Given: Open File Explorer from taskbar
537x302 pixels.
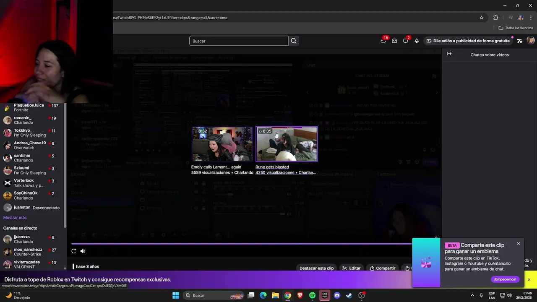Looking at the screenshot, I should click(275, 295).
